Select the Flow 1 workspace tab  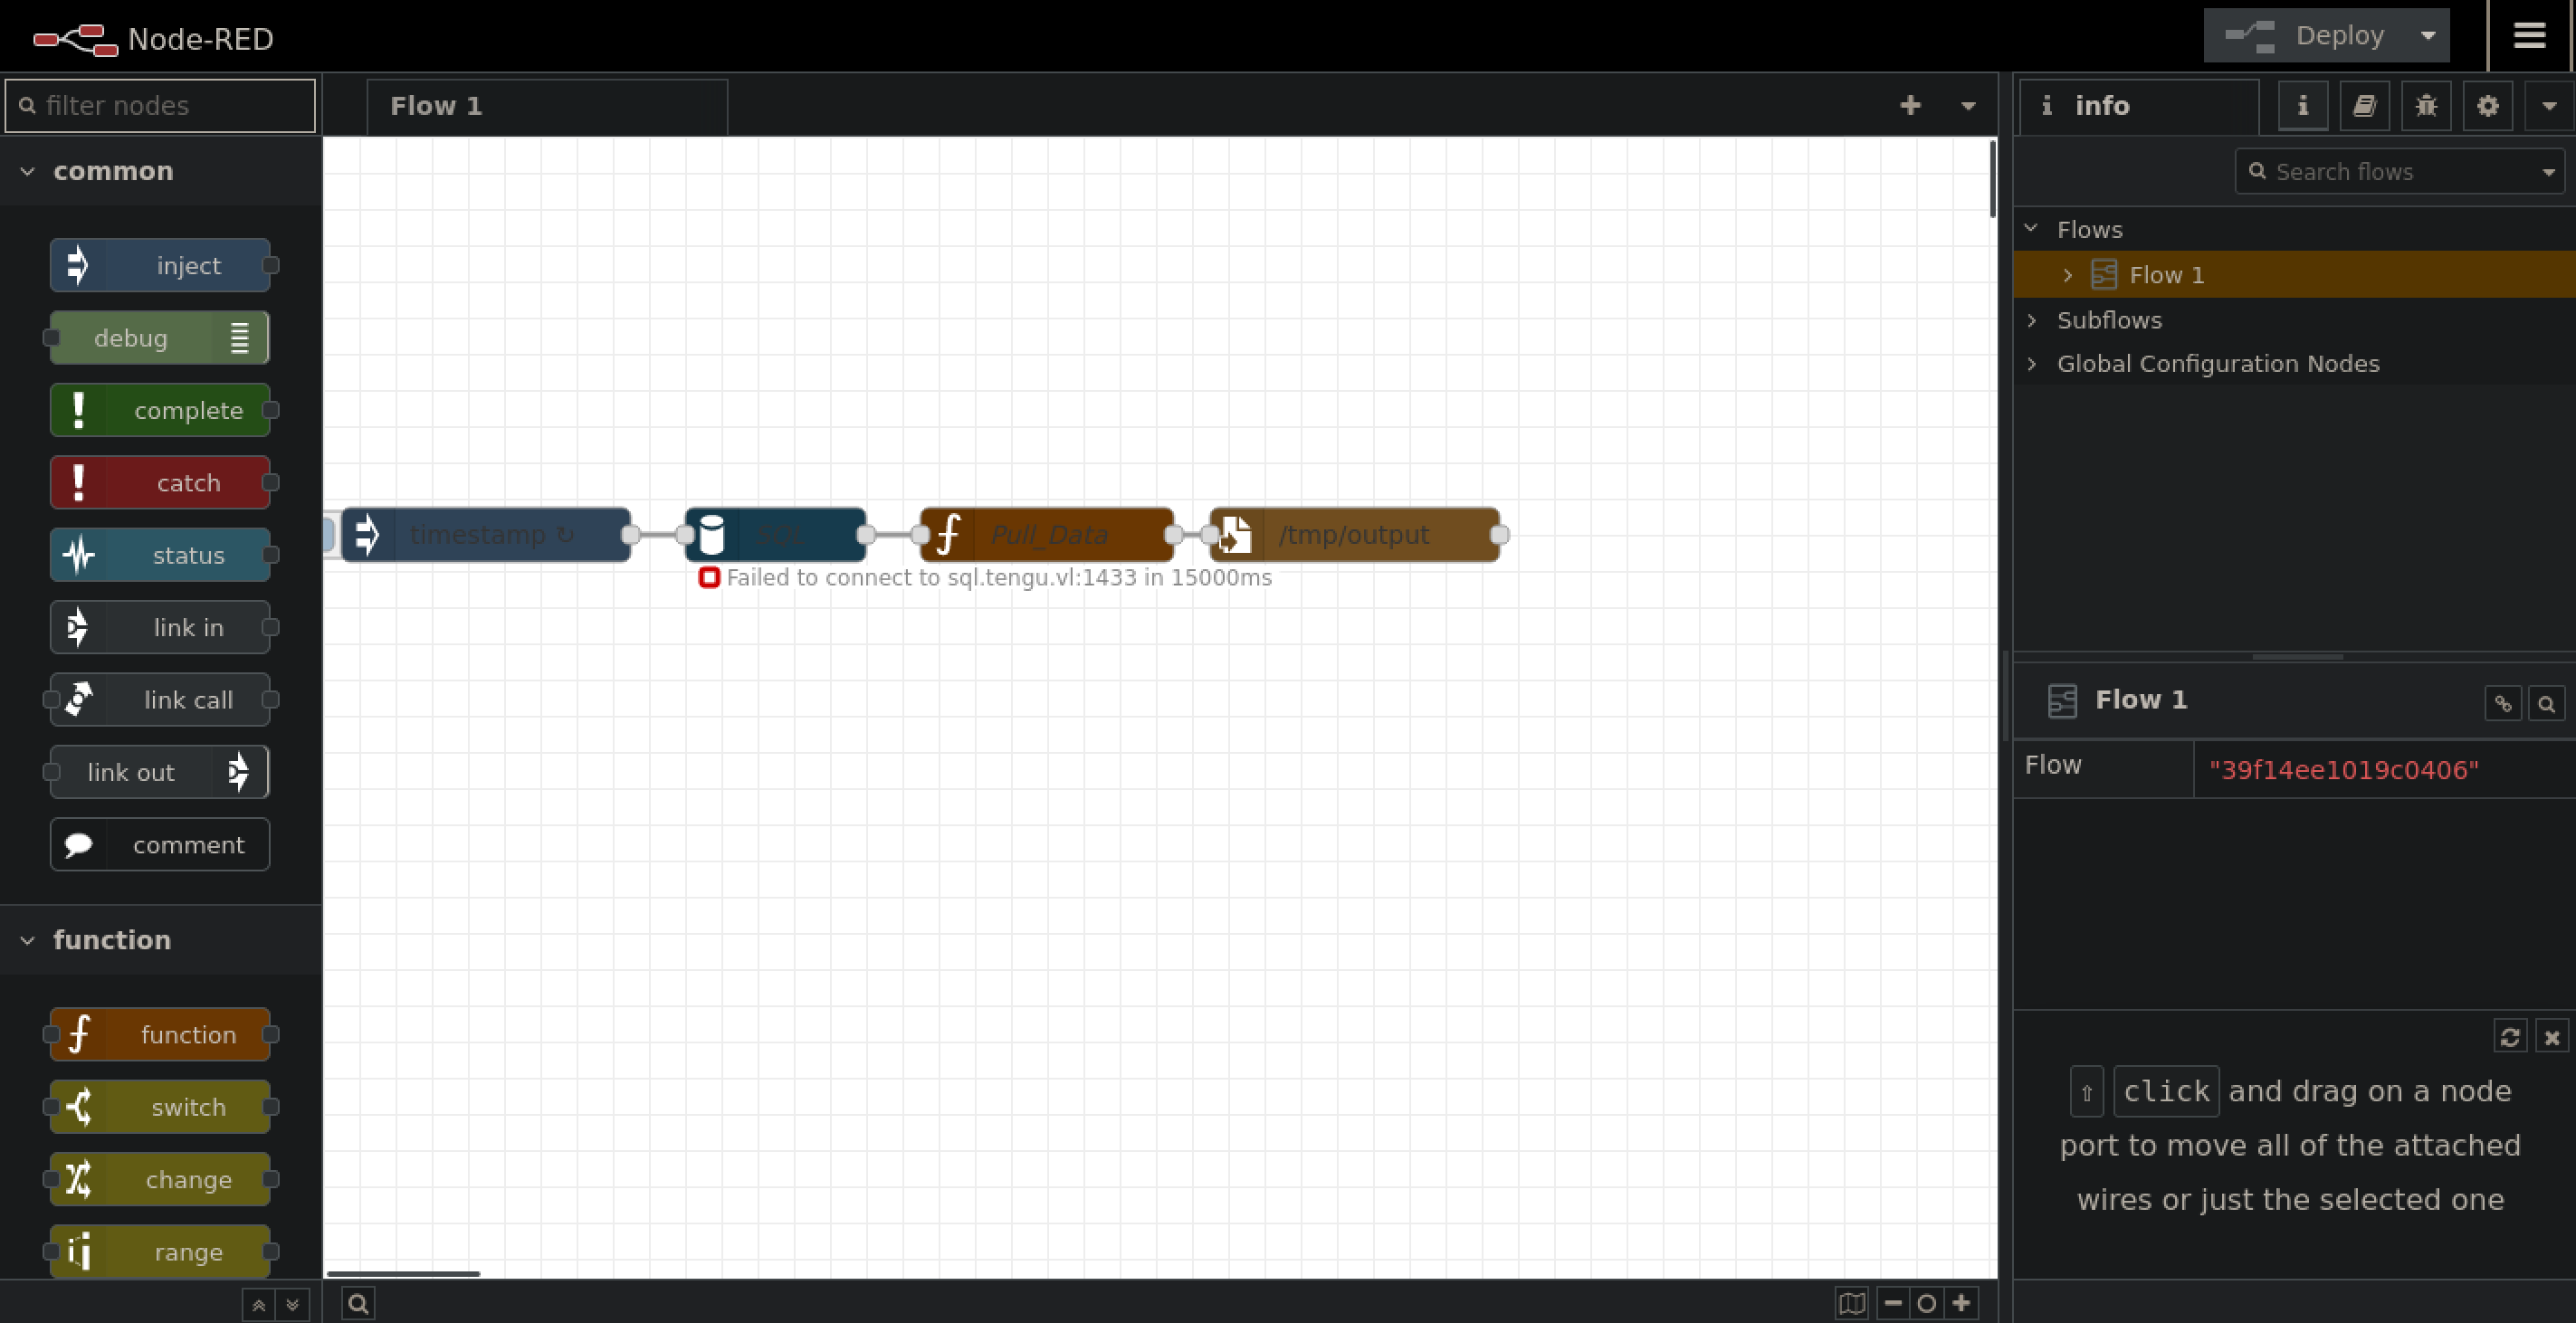[436, 106]
